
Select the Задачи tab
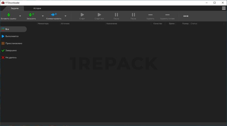(15, 8)
